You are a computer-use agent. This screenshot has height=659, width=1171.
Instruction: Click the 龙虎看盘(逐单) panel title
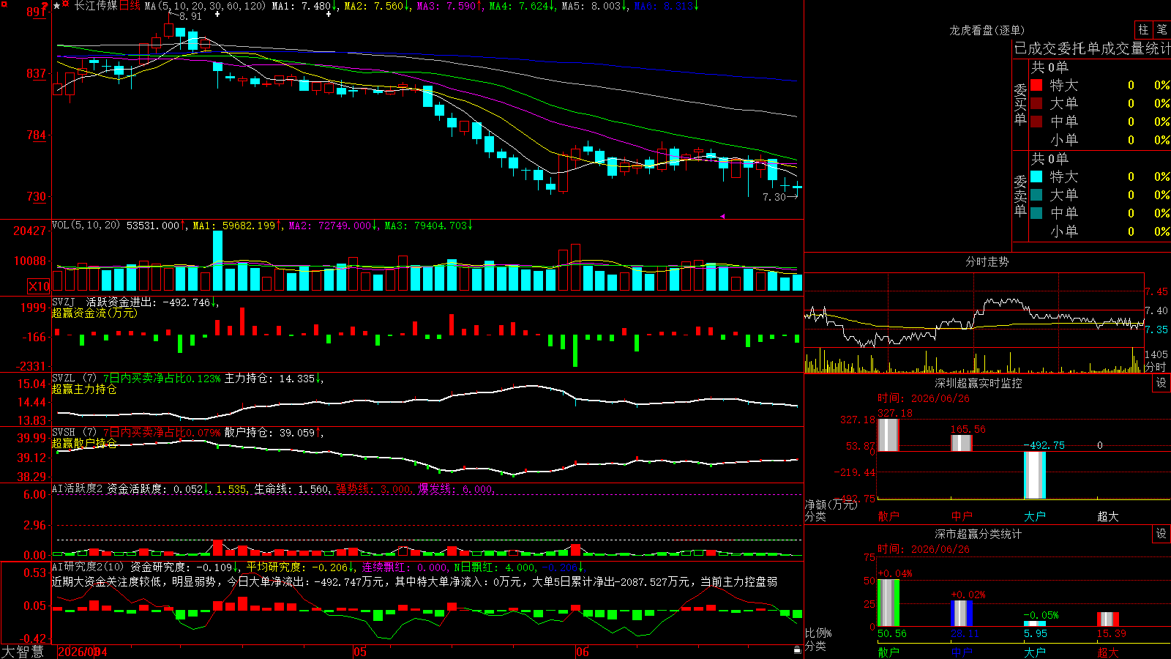click(987, 30)
